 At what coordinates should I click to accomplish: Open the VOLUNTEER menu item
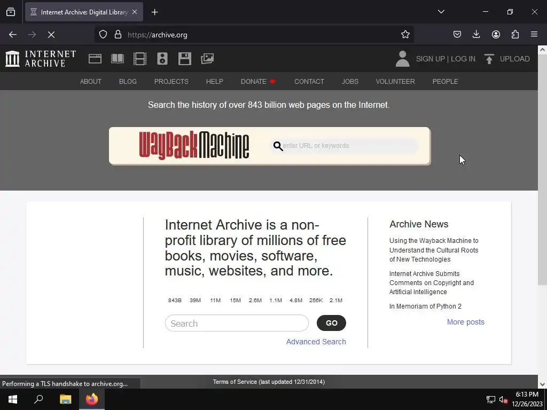(395, 82)
